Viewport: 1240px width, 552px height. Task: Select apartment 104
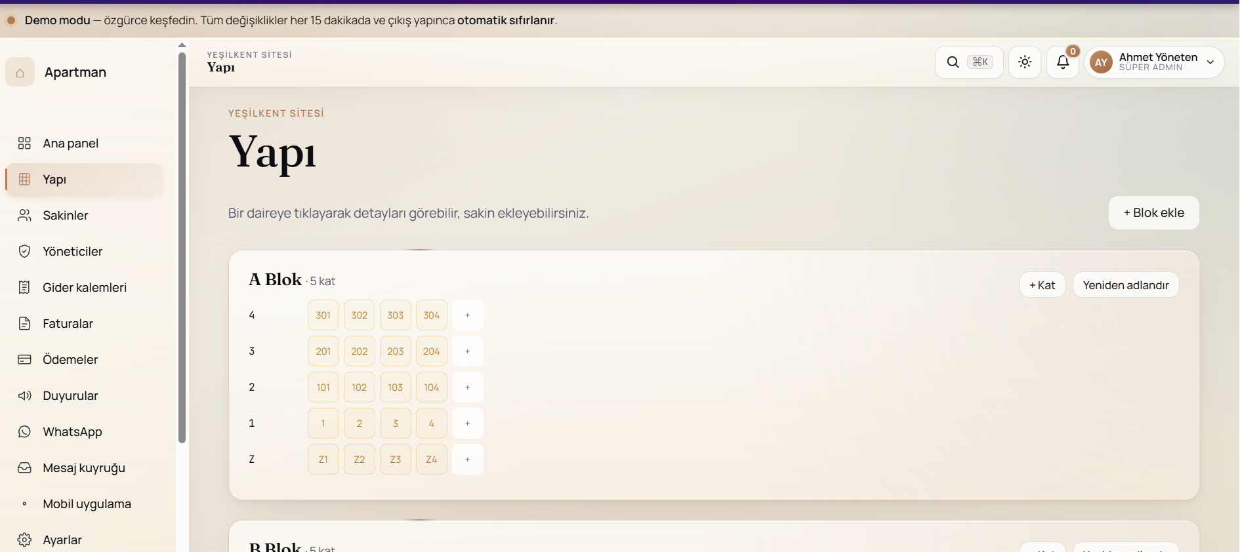(x=432, y=387)
